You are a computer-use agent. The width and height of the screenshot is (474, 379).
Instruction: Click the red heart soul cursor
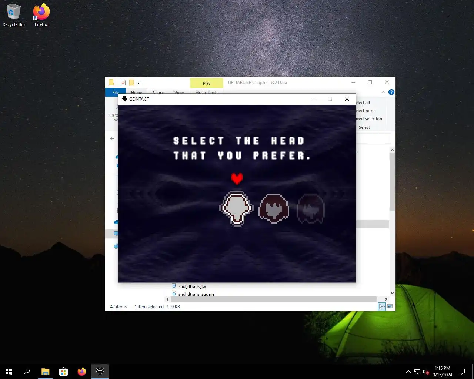(237, 178)
